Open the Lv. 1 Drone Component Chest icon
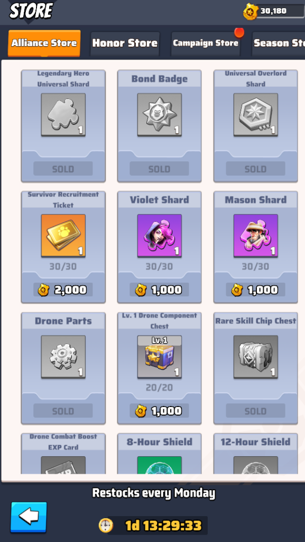305x542 pixels. pos(160,357)
